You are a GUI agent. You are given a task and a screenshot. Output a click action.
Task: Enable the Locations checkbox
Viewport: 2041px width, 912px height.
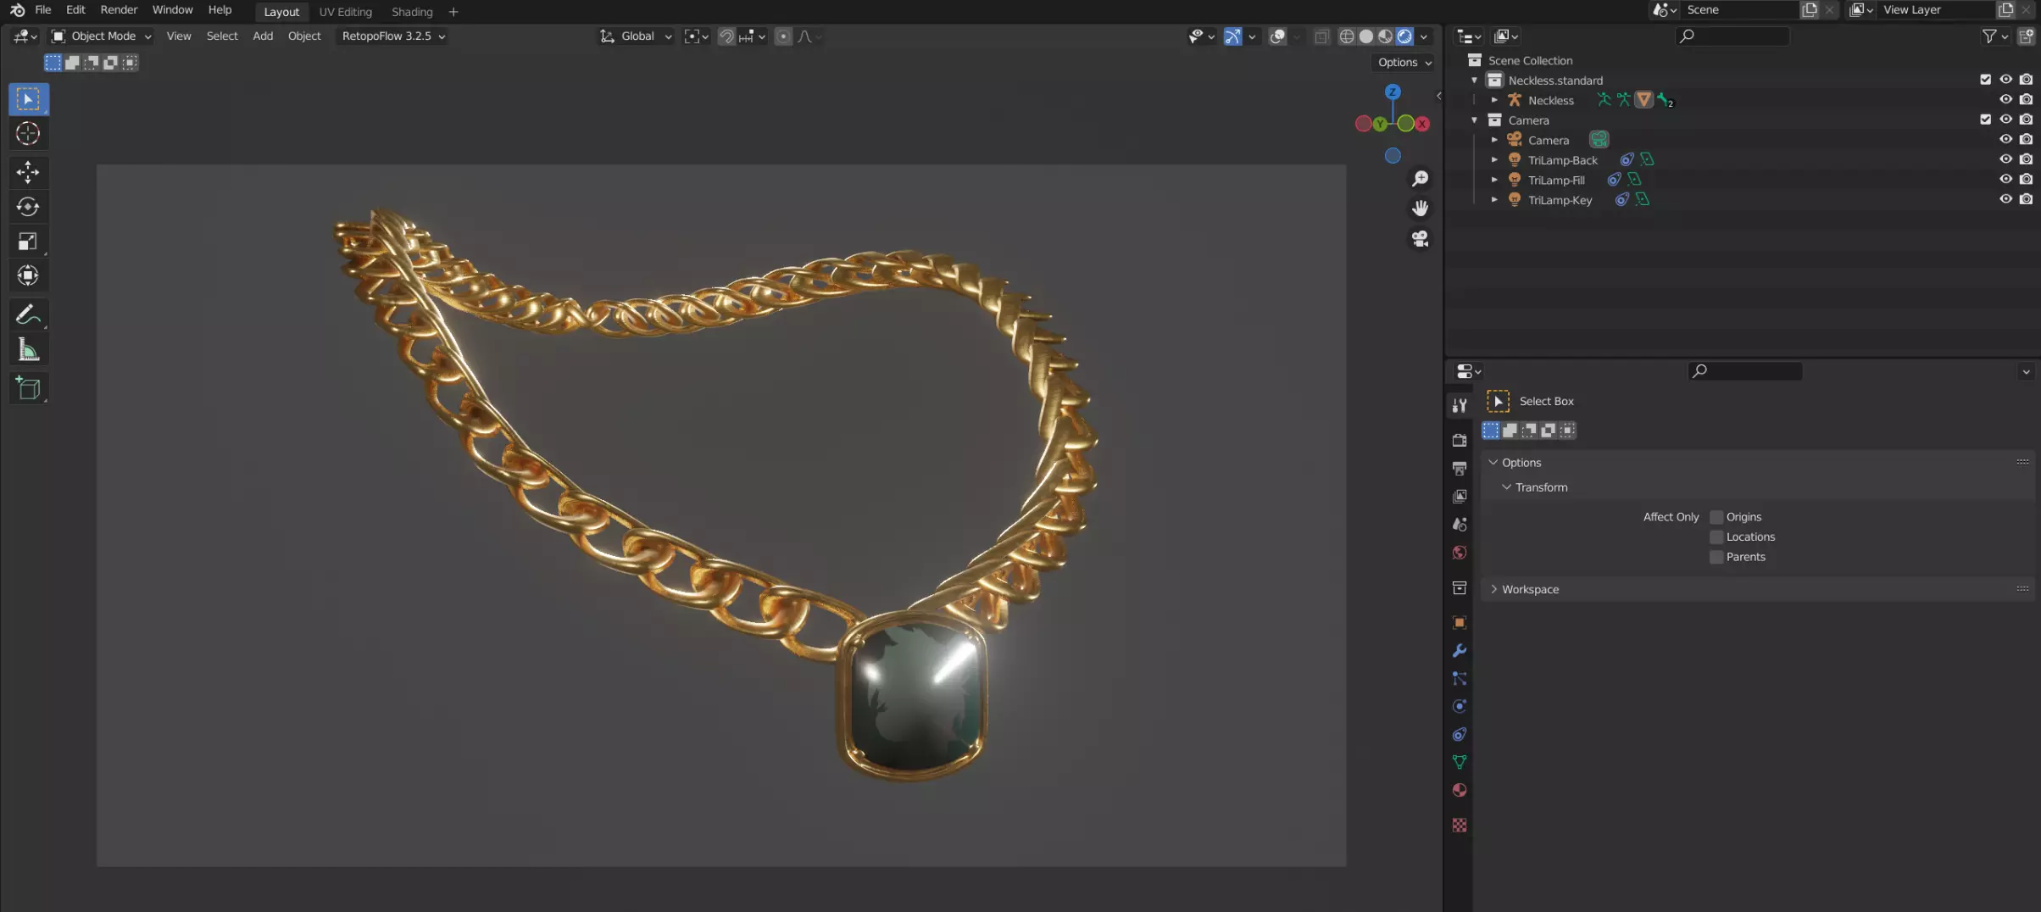(x=1716, y=537)
